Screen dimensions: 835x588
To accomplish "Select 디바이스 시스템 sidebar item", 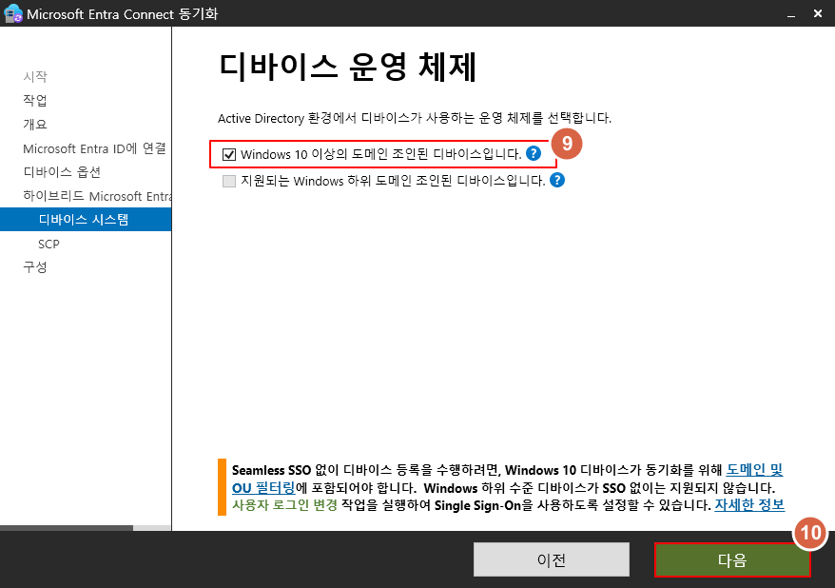I will coord(86,220).
